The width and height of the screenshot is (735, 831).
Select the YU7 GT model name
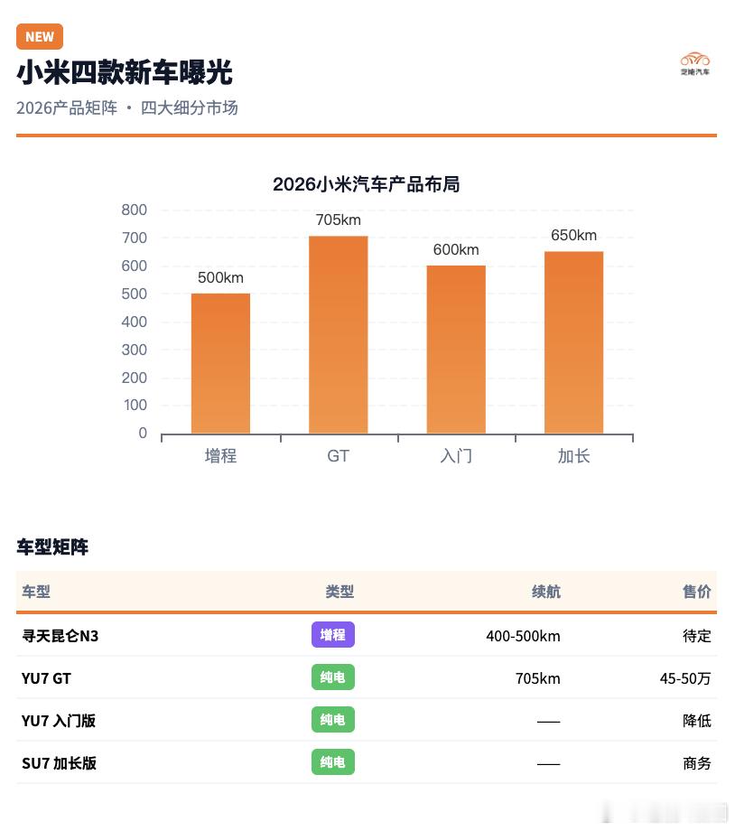(x=46, y=678)
